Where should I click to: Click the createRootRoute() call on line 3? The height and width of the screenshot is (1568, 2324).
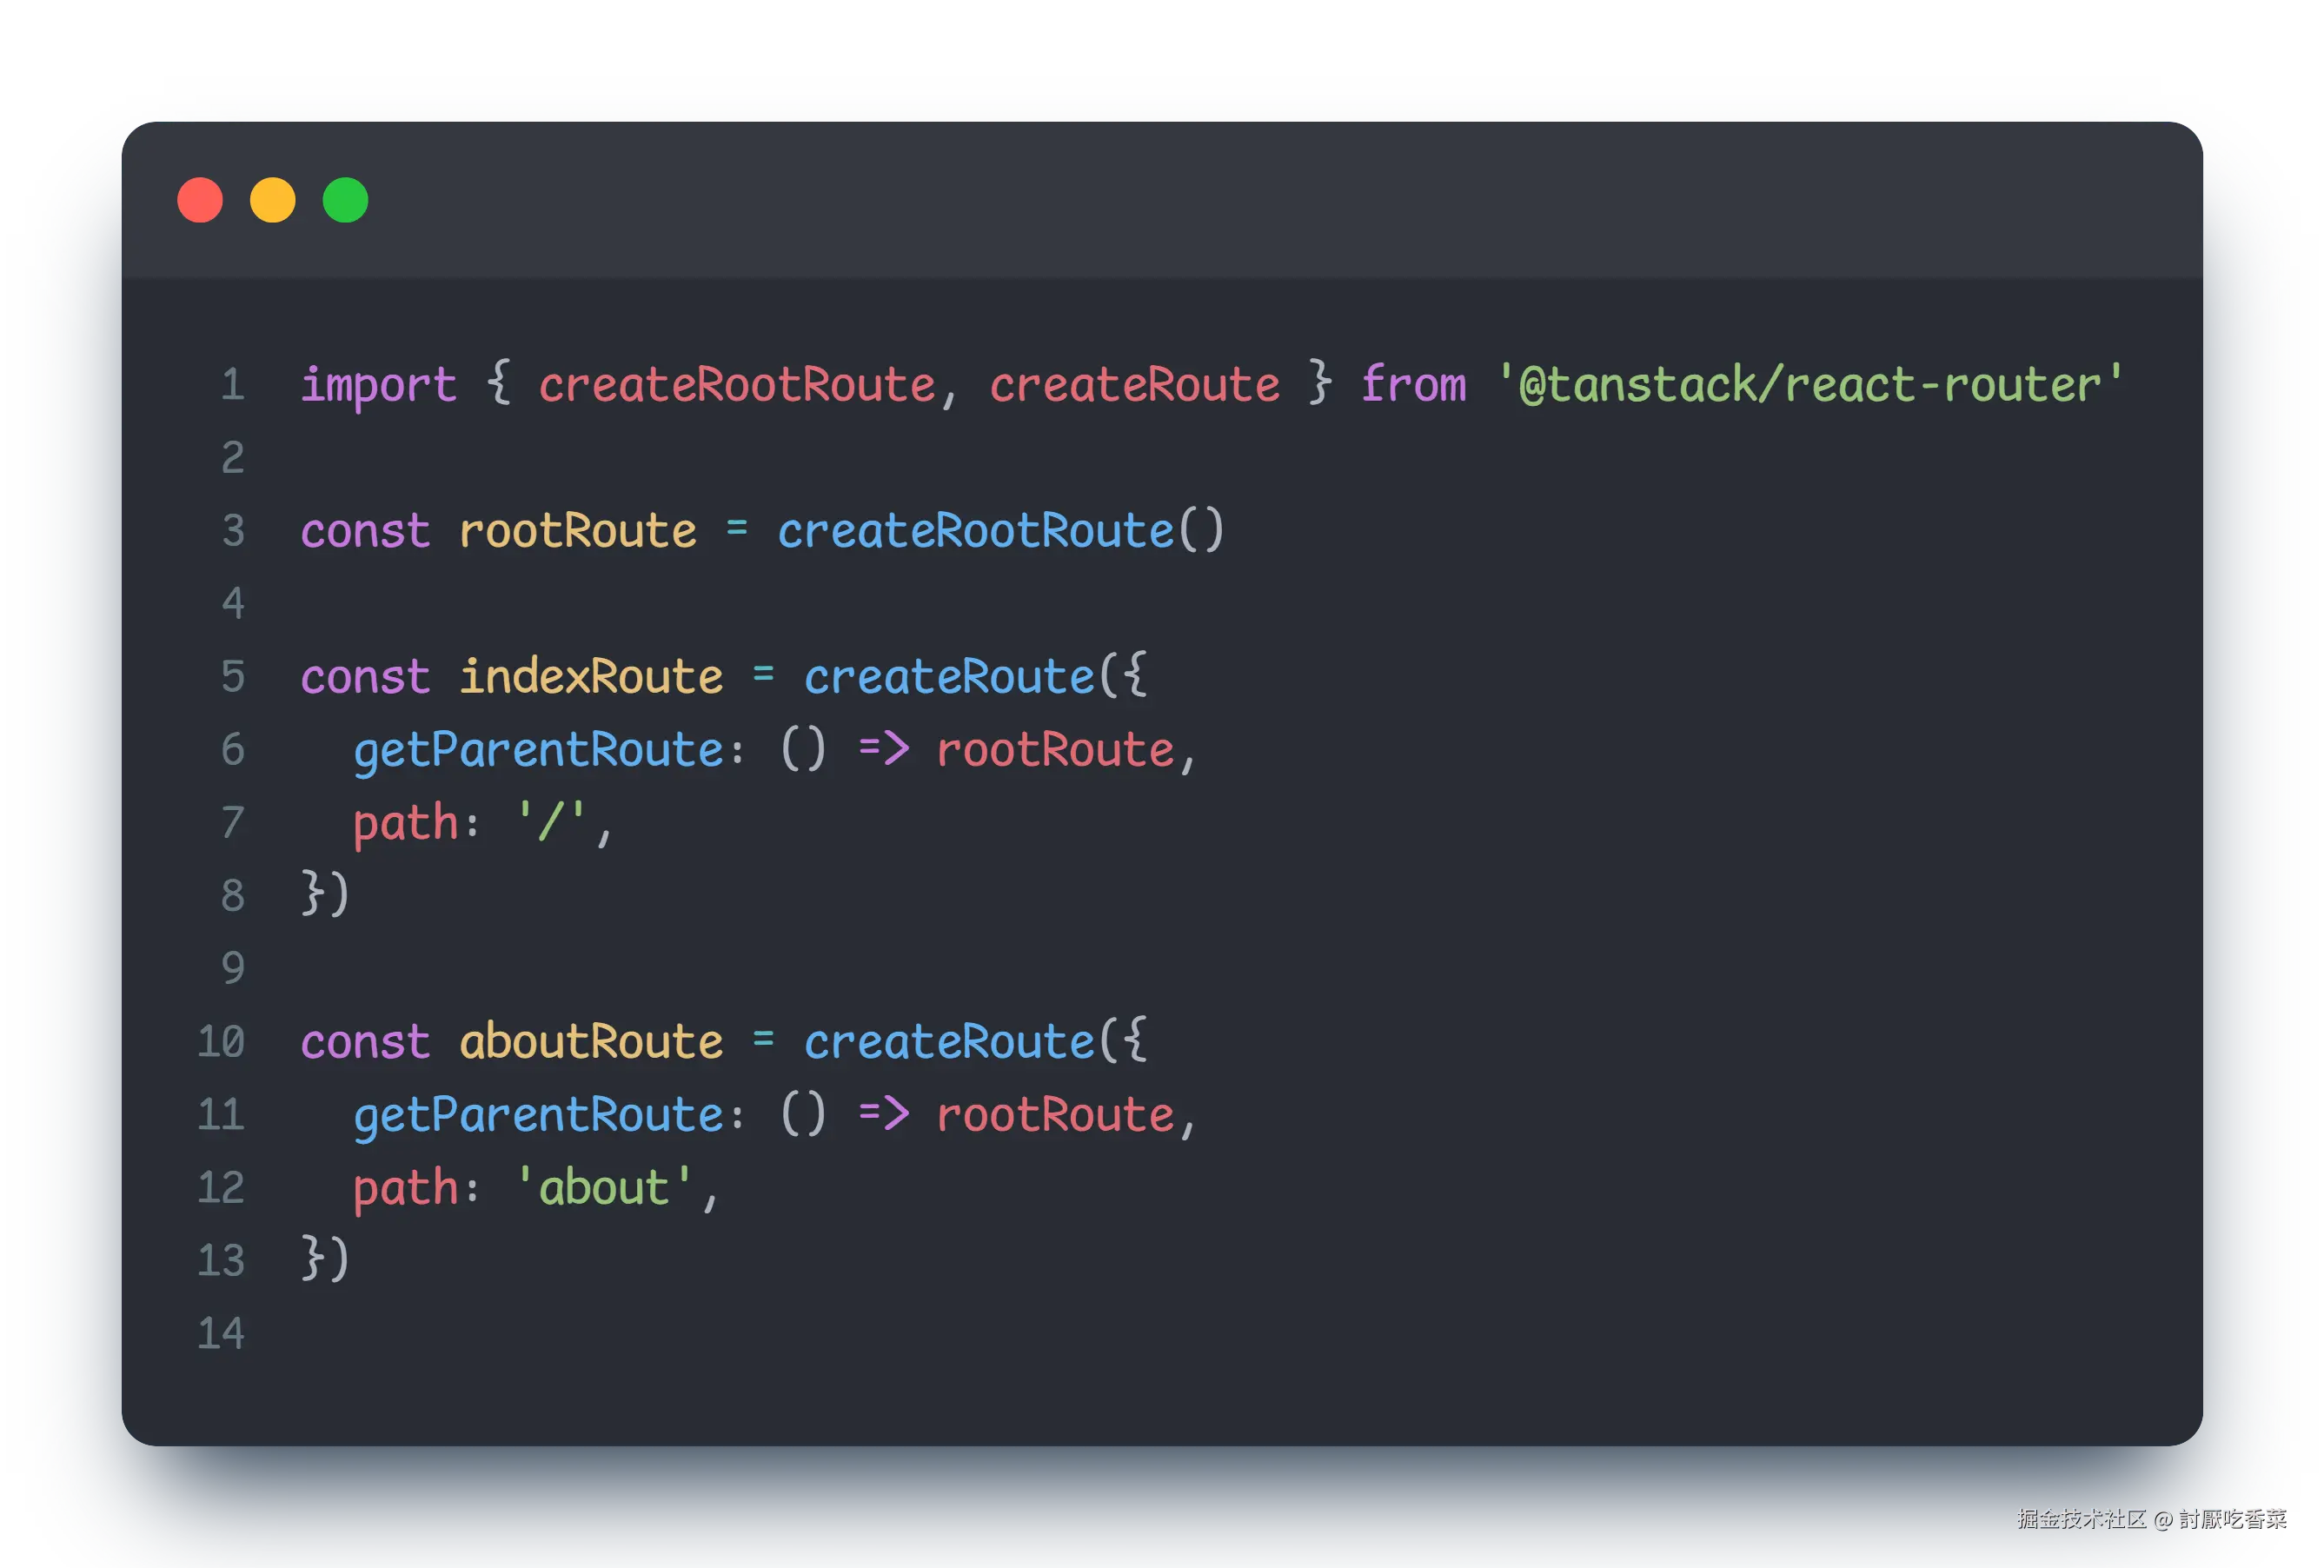[1000, 532]
